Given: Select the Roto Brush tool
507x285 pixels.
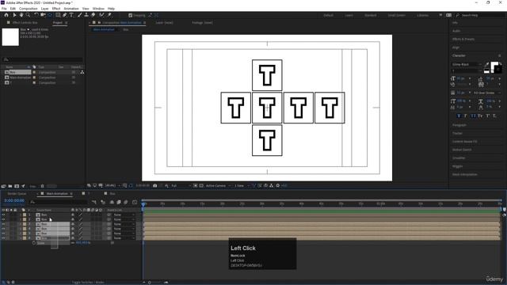Looking at the screenshot, I should [102, 15].
